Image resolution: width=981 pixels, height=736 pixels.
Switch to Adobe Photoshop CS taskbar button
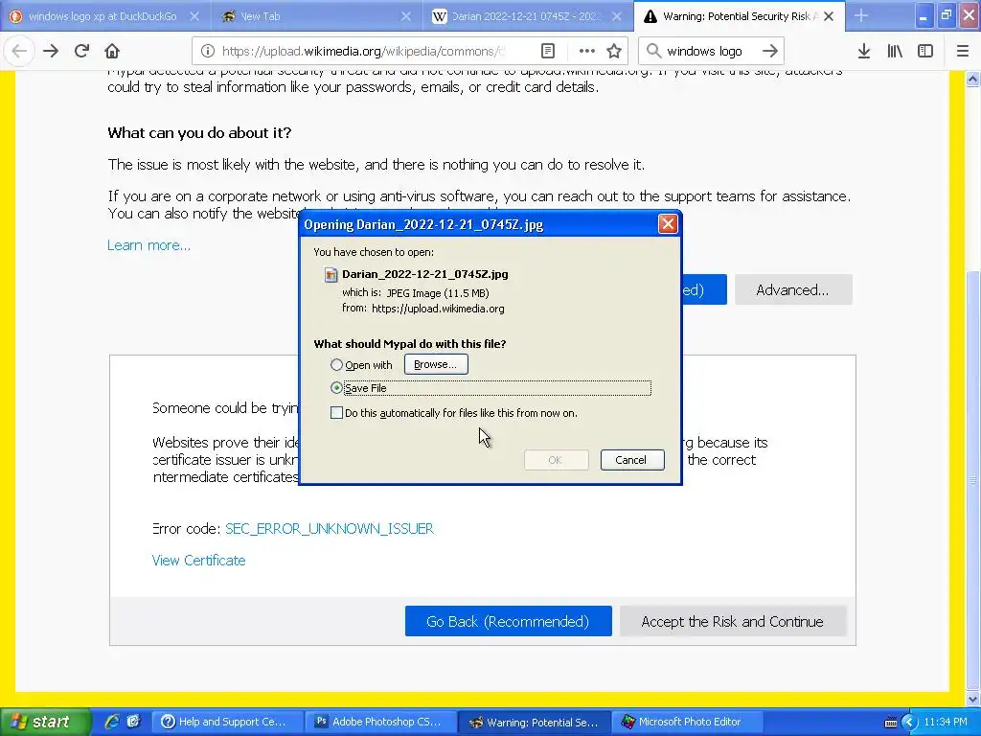(381, 722)
